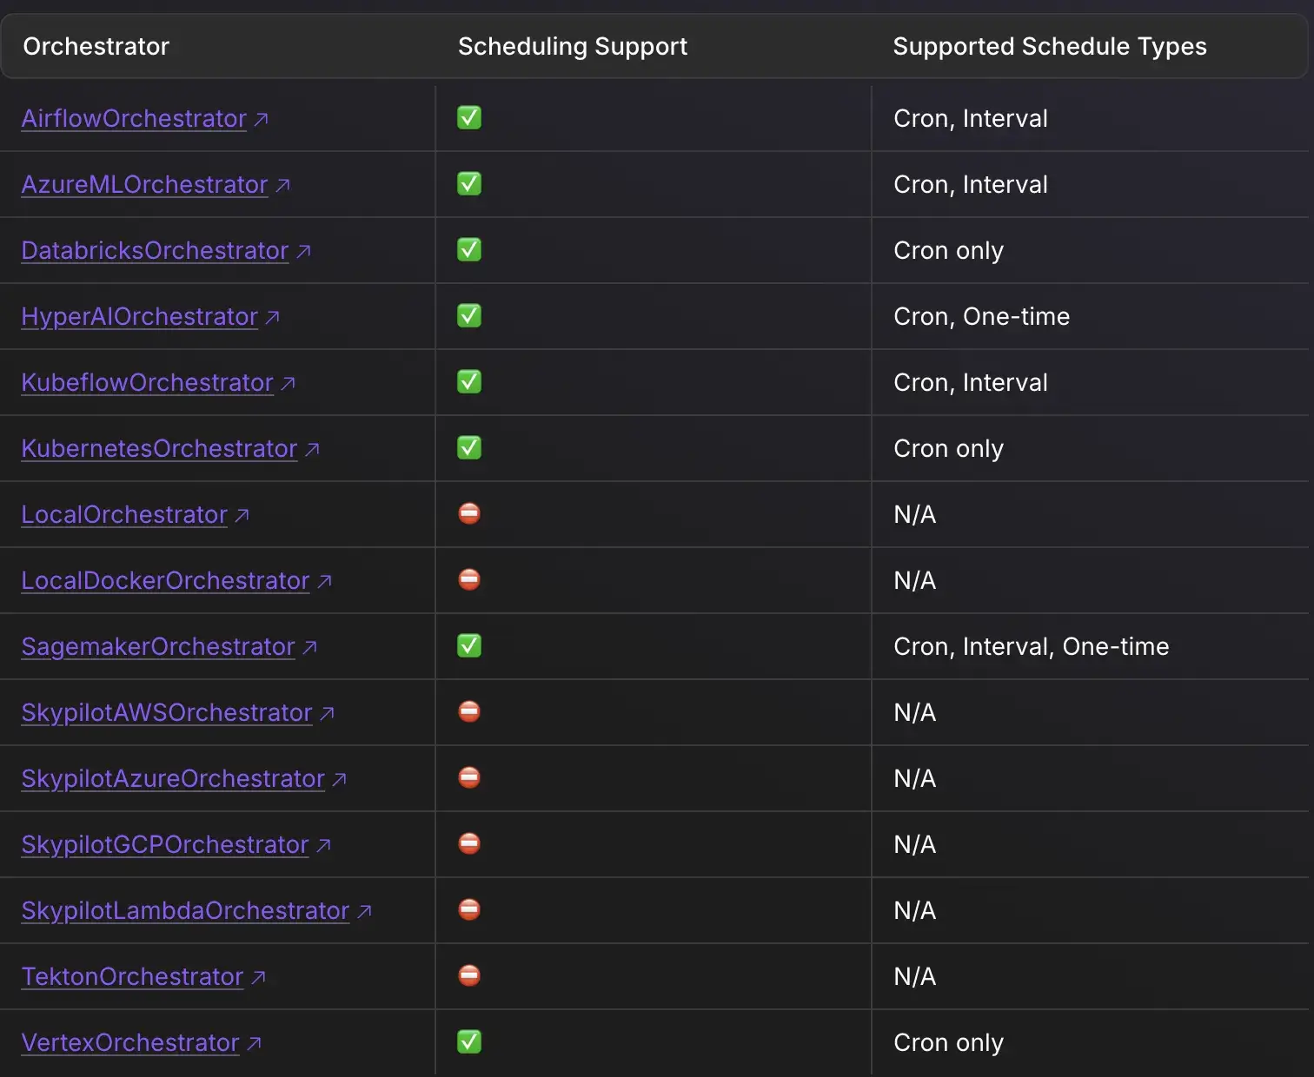Image resolution: width=1314 pixels, height=1077 pixels.
Task: Click red no-entry icon for SkypilotAzureOrchestrator
Action: [x=469, y=778]
